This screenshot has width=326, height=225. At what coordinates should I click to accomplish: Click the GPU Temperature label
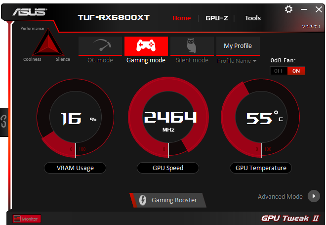261,168
